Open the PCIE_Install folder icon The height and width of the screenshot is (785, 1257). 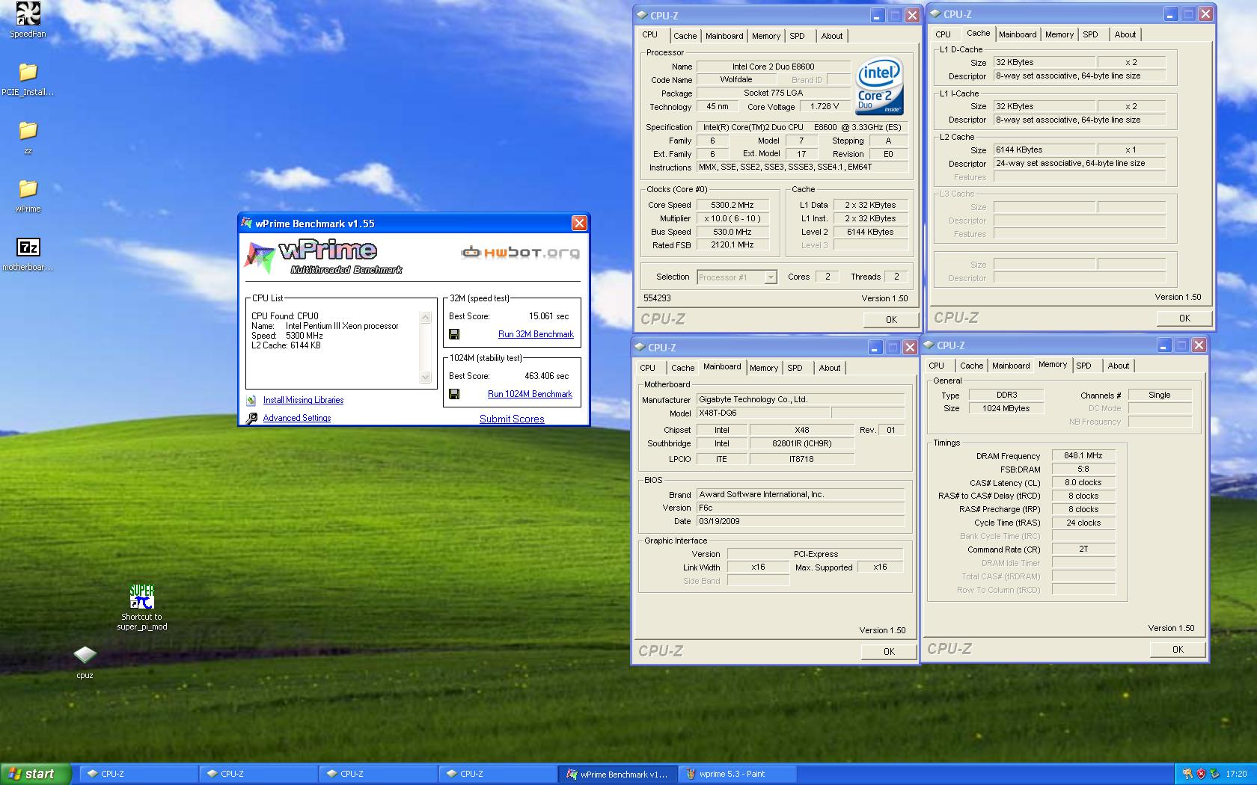coord(28,72)
